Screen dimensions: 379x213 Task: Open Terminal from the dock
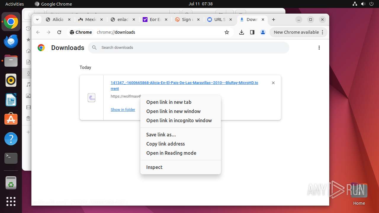(11, 158)
